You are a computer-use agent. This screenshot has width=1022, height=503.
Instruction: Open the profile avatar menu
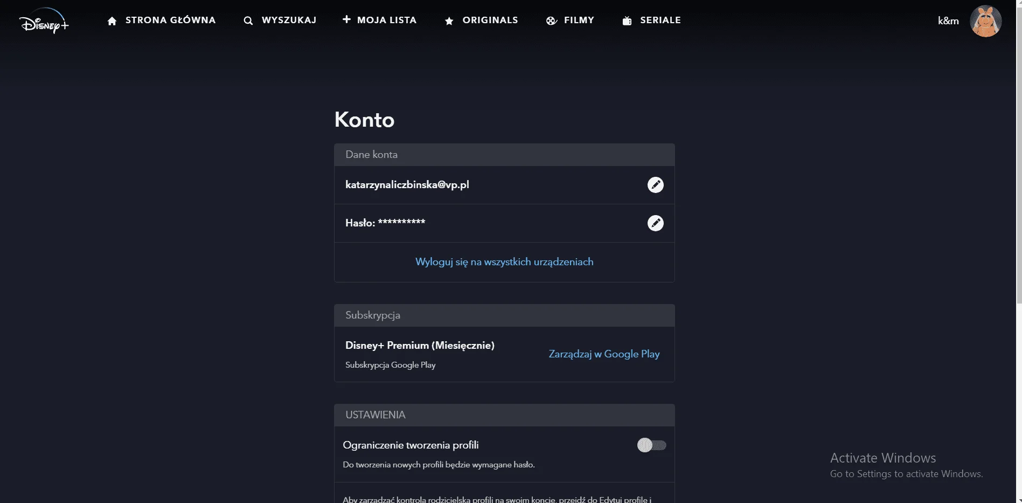coord(985,21)
